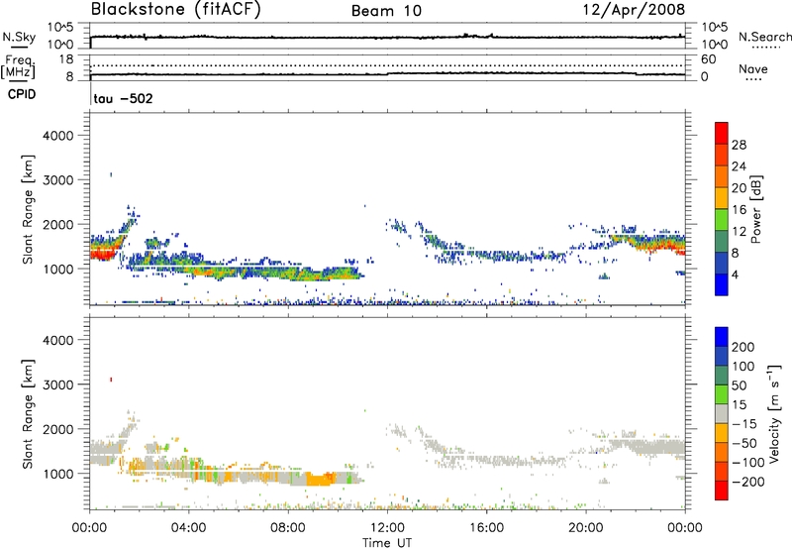The height and width of the screenshot is (549, 792).
Task: Pick the bright blue top velocity colorbar segment
Action: coord(722,337)
